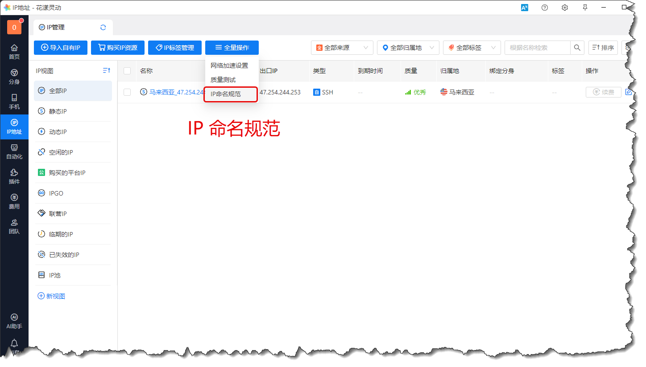This screenshot has height=367, width=646.
Task: Select the IPGO view
Action: (x=73, y=193)
